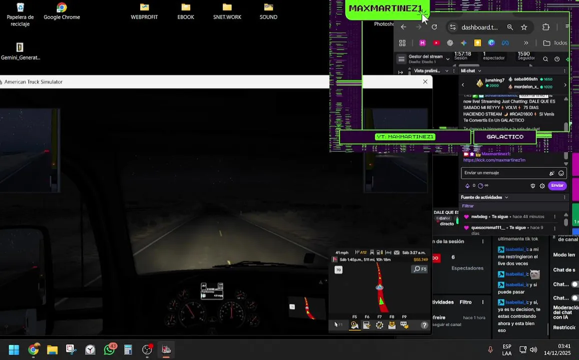Open the Todos bookmarks folder
Screen dimensions: 579x360
pos(555,43)
